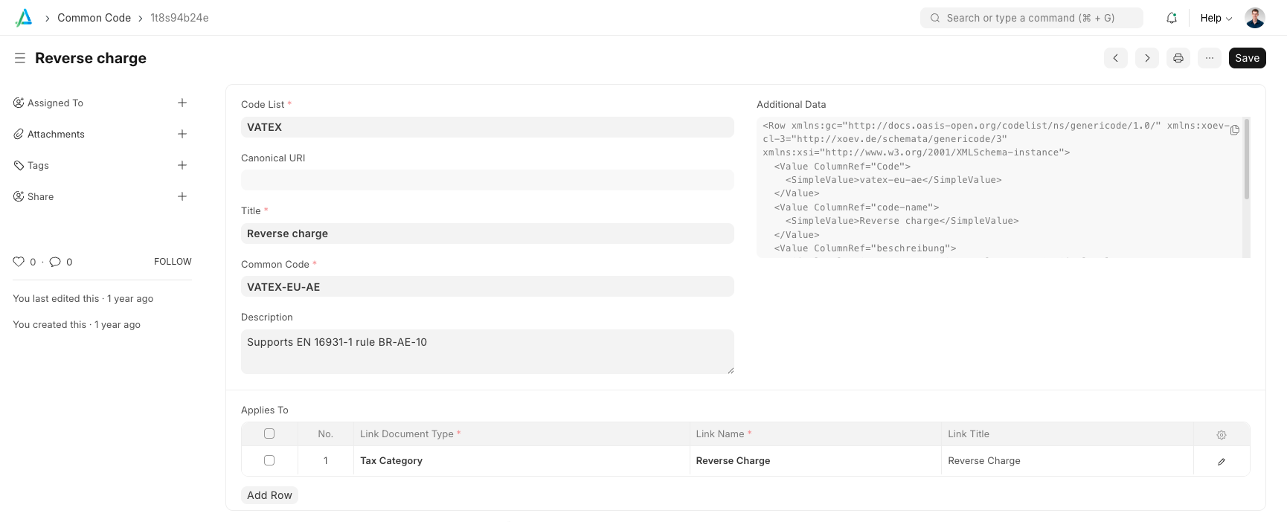The height and width of the screenshot is (522, 1287).
Task: Edit row 1 with pencil icon
Action: [x=1221, y=462]
